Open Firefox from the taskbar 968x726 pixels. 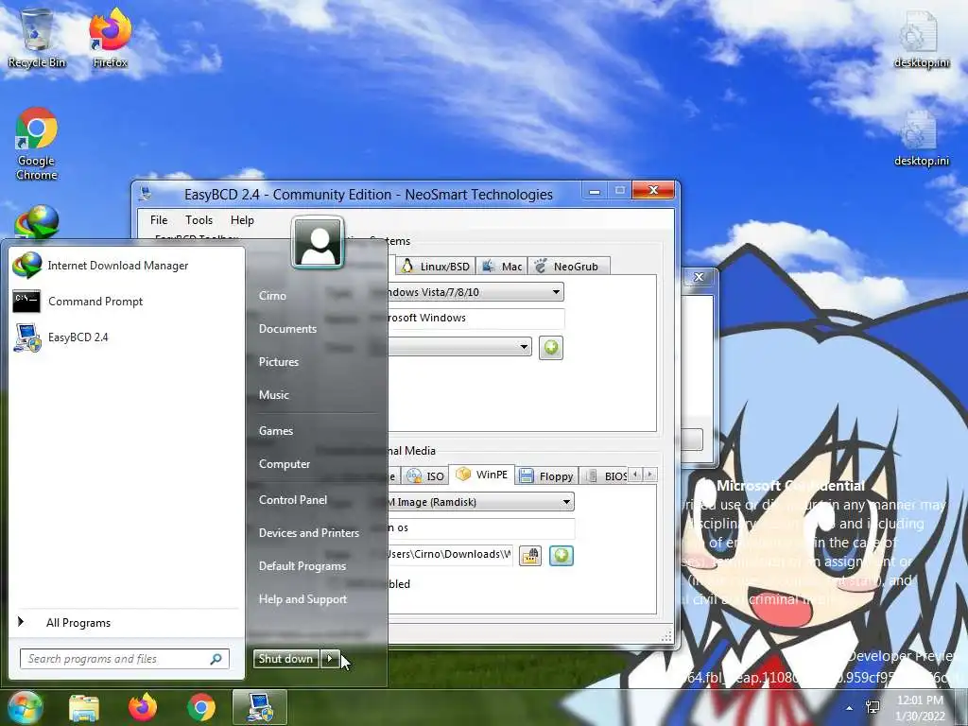[x=143, y=708]
